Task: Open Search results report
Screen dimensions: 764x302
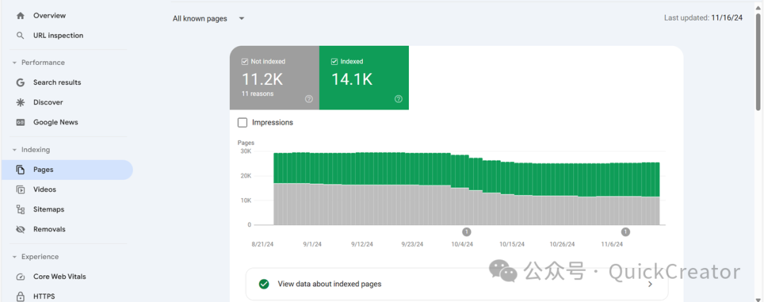Action: pyautogui.click(x=57, y=83)
